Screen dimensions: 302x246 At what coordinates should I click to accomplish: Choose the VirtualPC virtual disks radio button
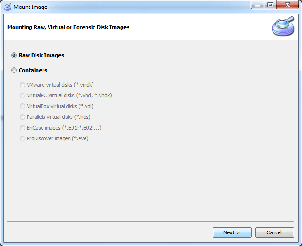[22, 95]
